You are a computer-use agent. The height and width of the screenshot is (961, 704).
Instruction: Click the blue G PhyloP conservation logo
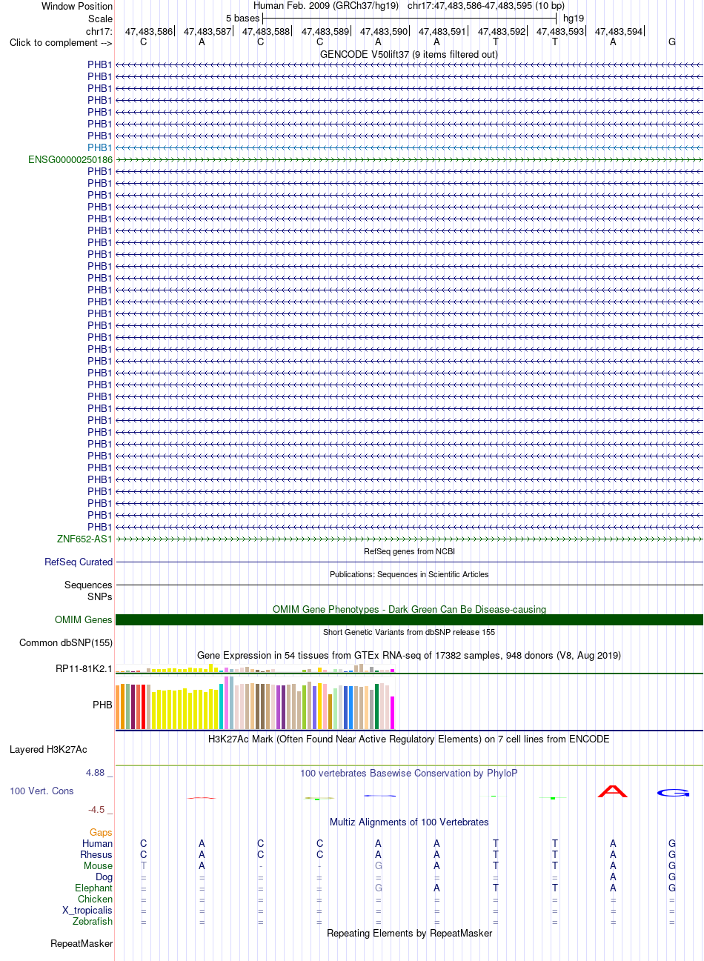[x=673, y=793]
